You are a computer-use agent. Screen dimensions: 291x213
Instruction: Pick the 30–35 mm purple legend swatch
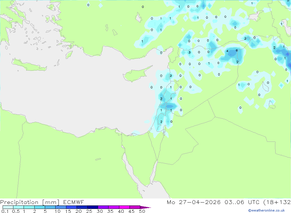[x=103, y=207]
